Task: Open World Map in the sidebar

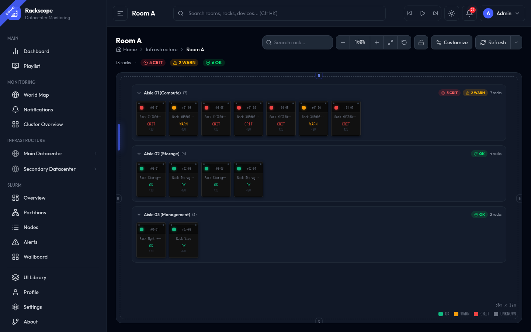Action: pos(36,95)
